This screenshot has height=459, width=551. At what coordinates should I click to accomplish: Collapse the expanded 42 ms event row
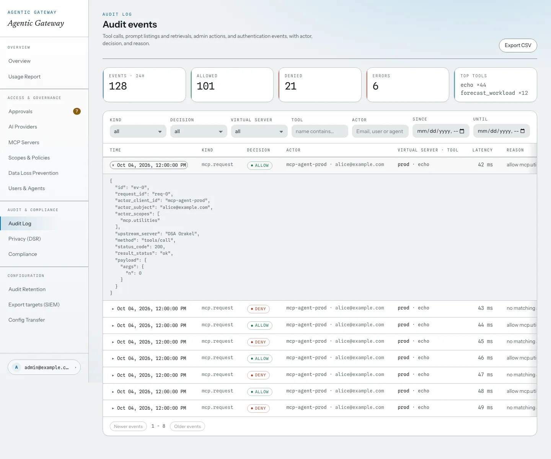(149, 165)
